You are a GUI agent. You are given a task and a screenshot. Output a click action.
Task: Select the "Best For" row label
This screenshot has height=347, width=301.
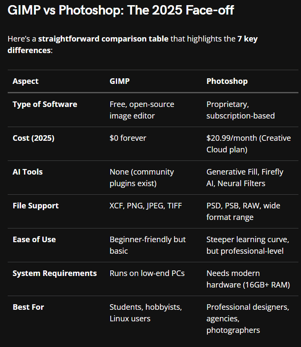tap(28, 307)
